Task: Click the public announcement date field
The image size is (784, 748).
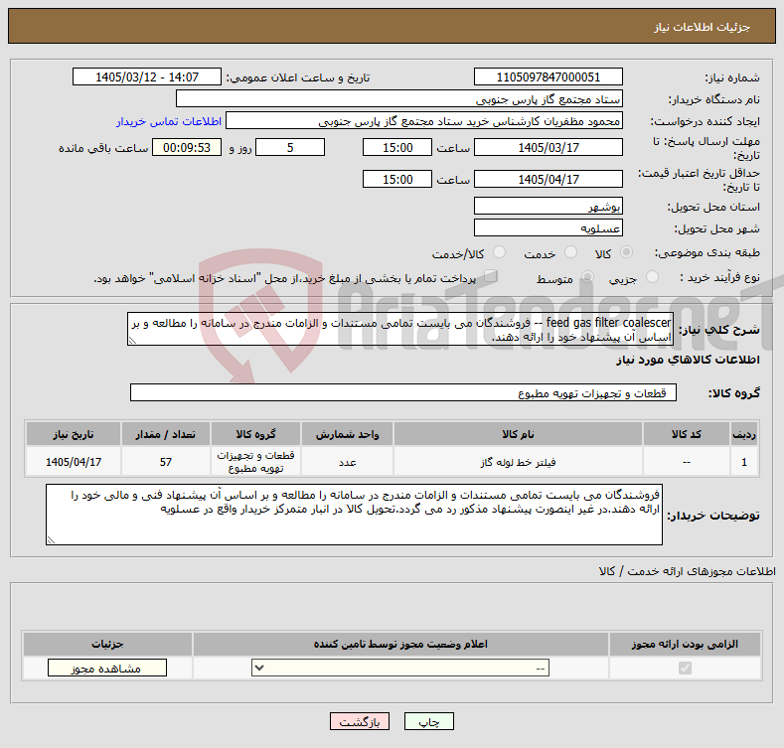Action: [146, 77]
